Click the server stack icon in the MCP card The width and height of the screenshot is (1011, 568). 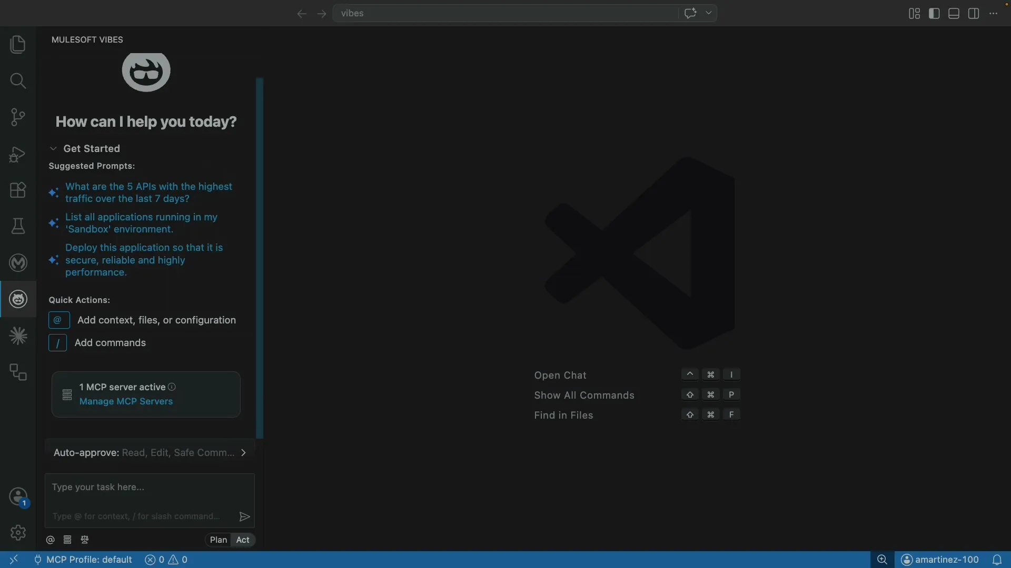67,395
